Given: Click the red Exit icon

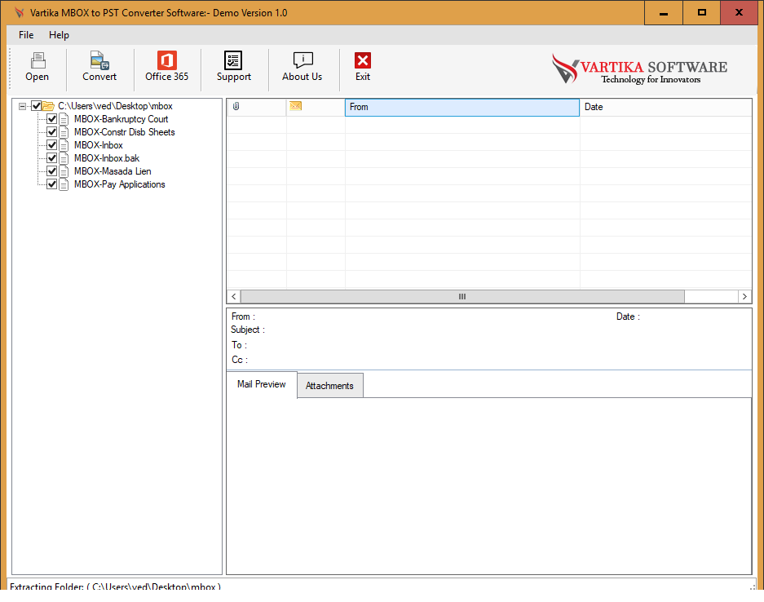Looking at the screenshot, I should coord(363,60).
